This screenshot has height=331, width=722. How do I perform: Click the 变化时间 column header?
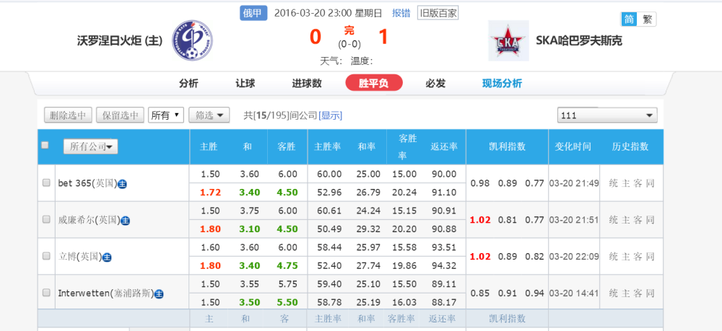tap(573, 146)
